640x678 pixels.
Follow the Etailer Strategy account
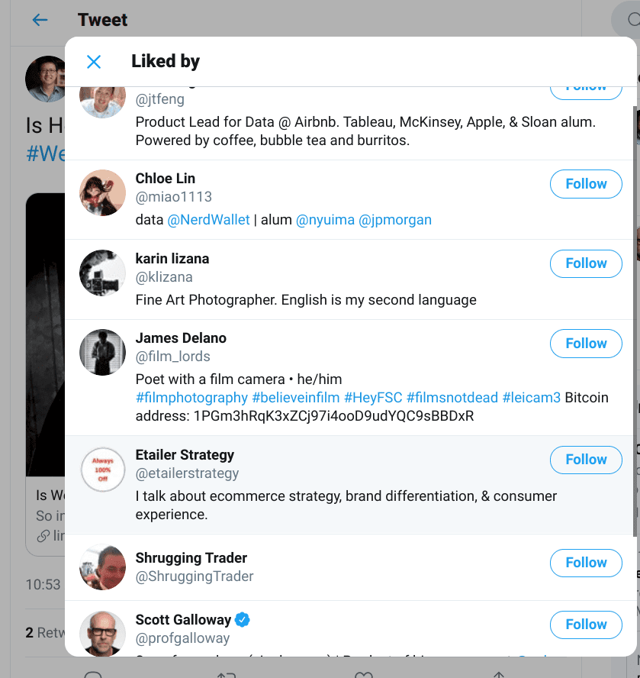pos(585,460)
